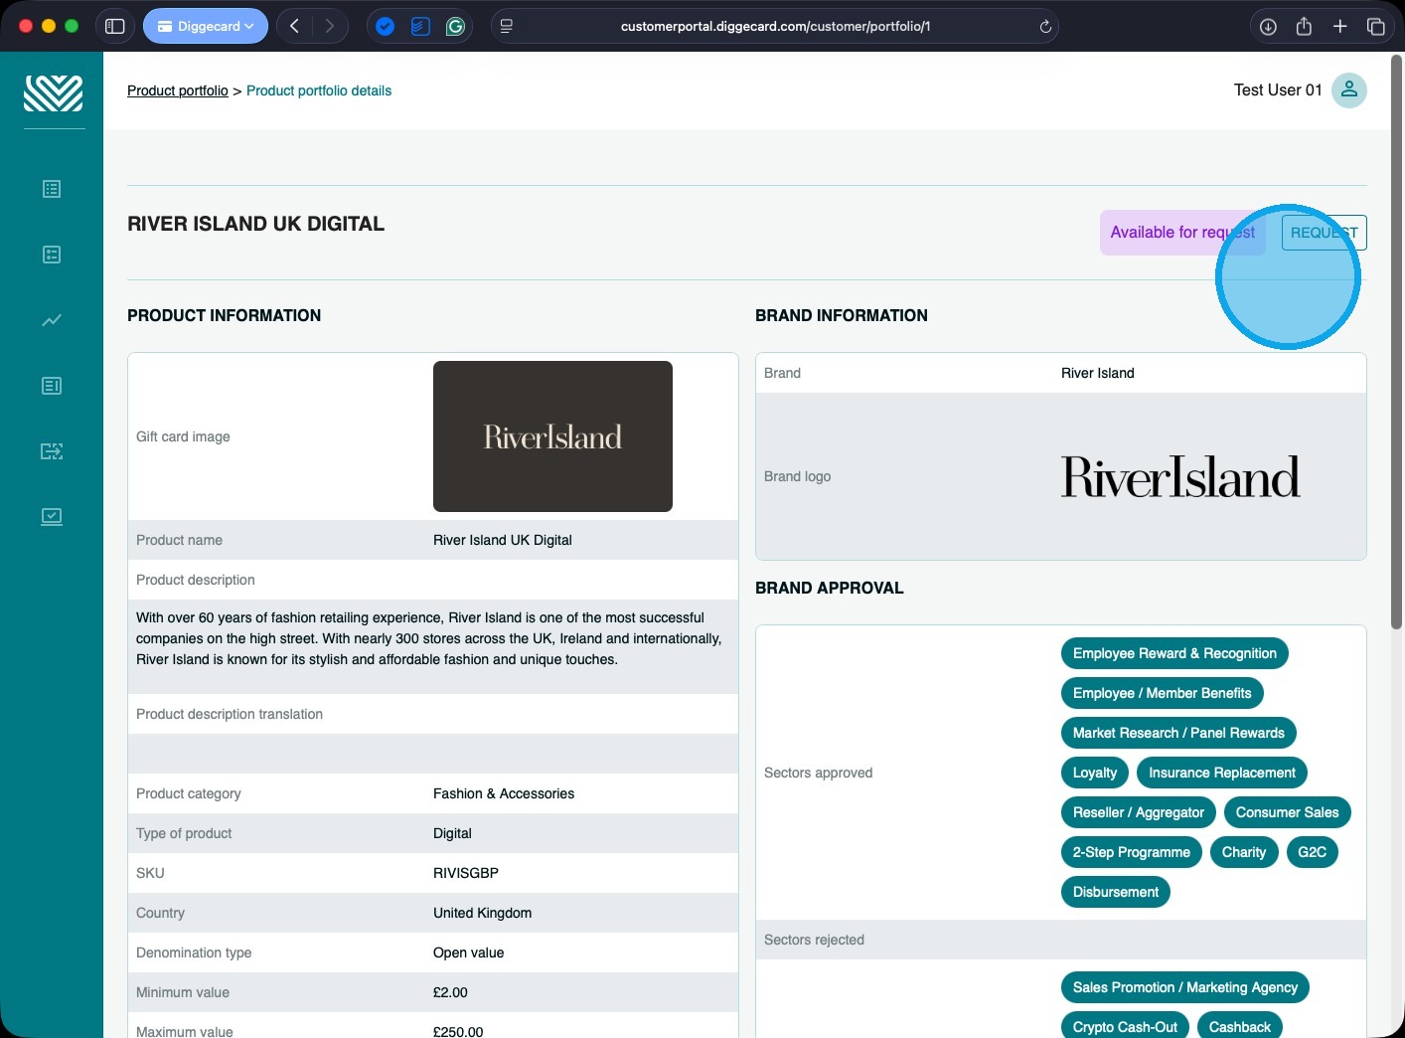
Task: Click the Brand value River Island
Action: point(1098,373)
